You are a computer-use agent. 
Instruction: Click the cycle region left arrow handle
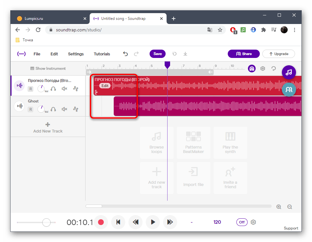[x=89, y=72]
